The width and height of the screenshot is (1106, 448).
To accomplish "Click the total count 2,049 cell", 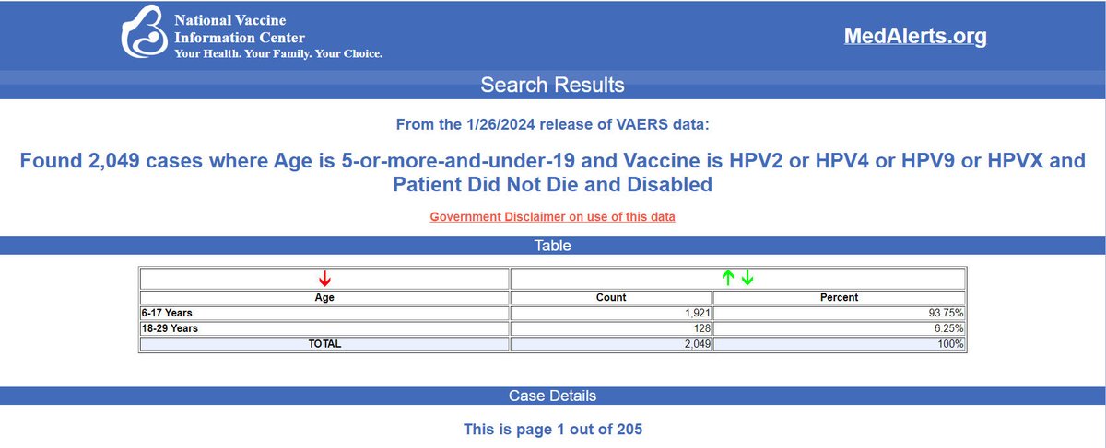I will 611,344.
